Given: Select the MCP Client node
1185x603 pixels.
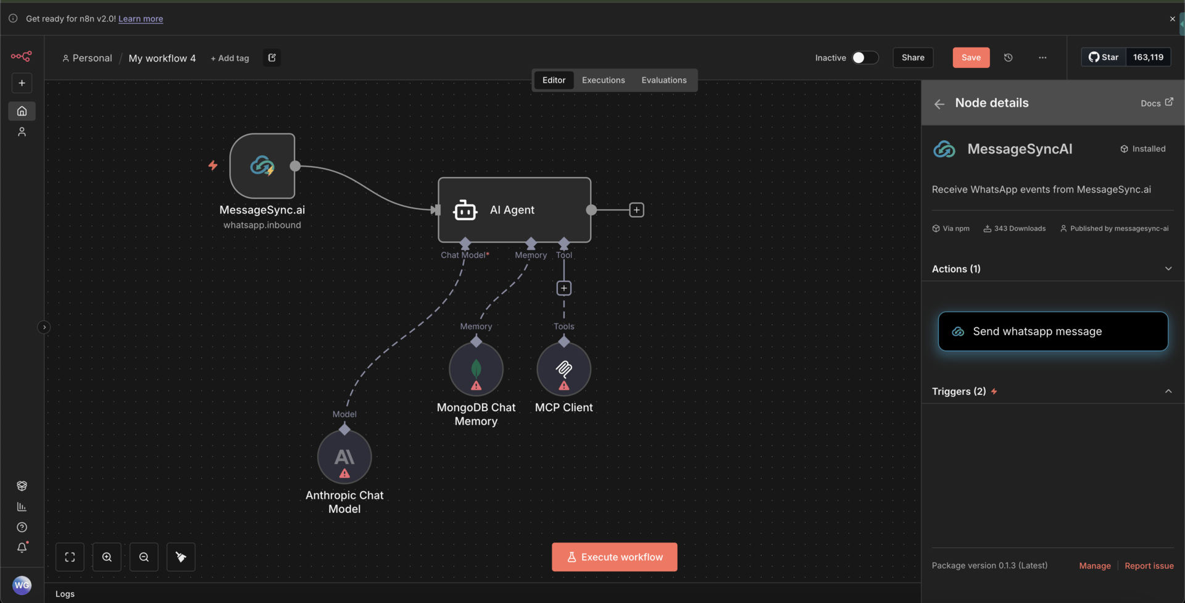Looking at the screenshot, I should 563,368.
